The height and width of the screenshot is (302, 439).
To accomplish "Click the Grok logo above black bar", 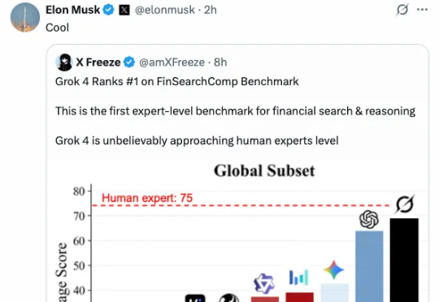I will tap(405, 204).
